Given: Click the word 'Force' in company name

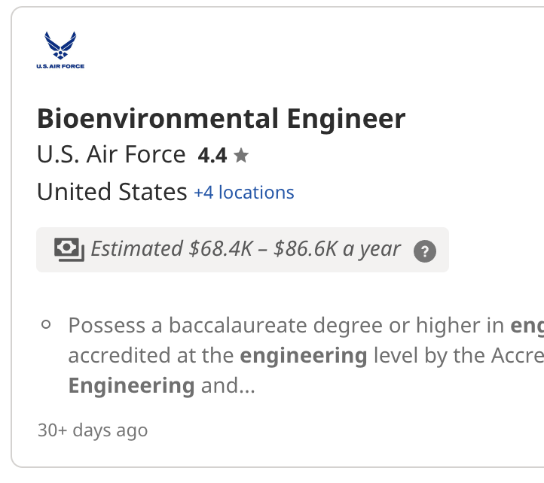Looking at the screenshot, I should coord(157,155).
